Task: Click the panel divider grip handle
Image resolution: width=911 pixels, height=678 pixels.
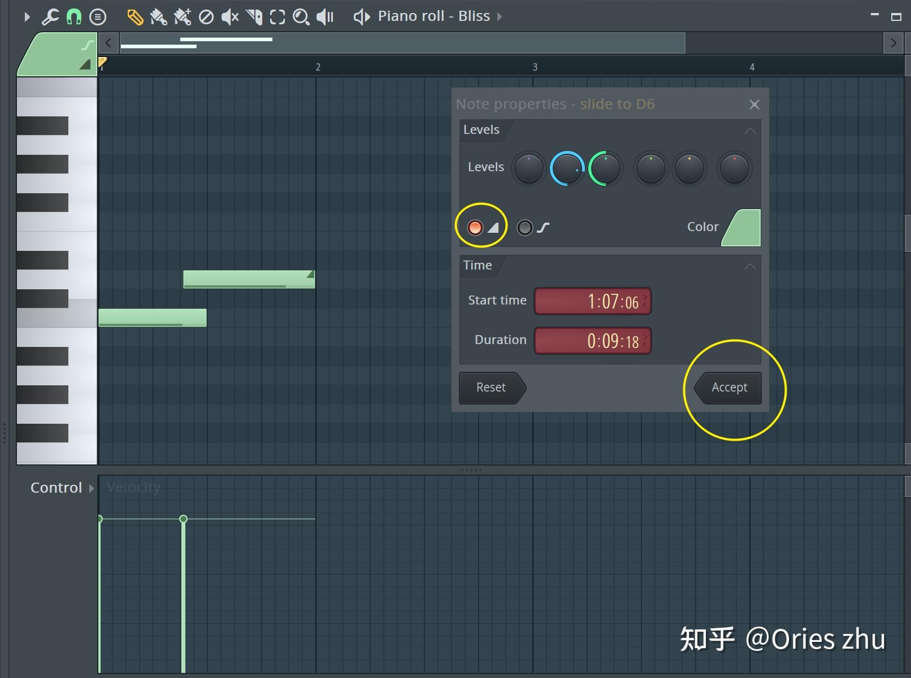Action: [x=471, y=470]
